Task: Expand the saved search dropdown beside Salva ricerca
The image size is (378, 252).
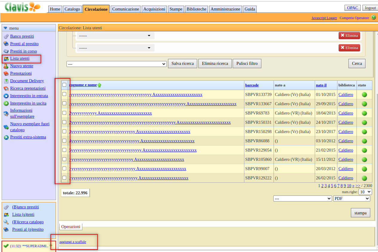Action: [116, 64]
